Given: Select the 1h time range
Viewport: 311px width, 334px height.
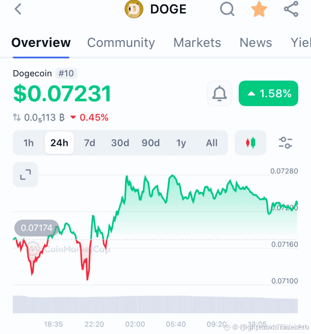Looking at the screenshot, I should pos(29,143).
